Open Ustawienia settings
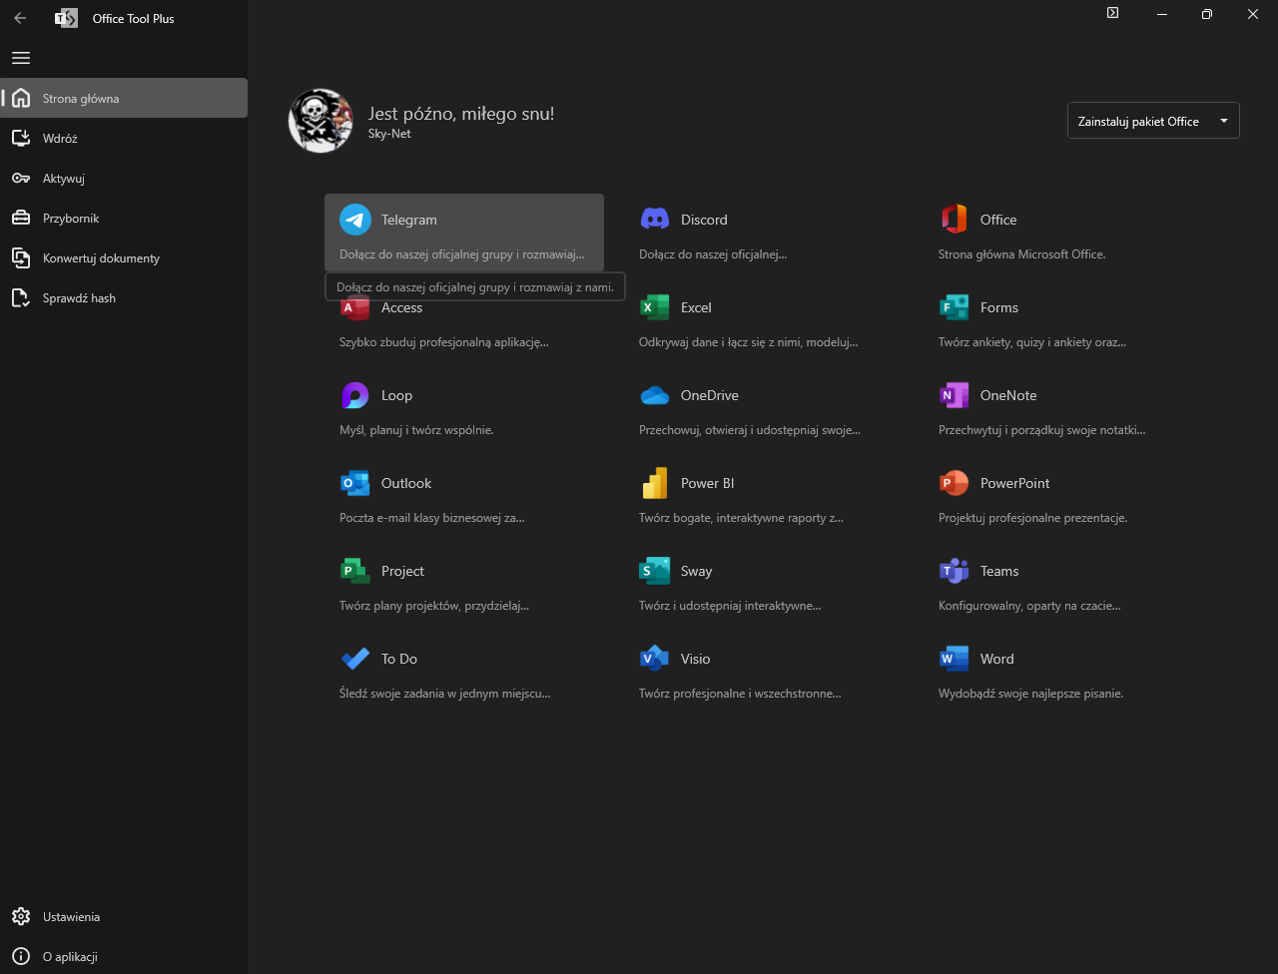 click(124, 916)
